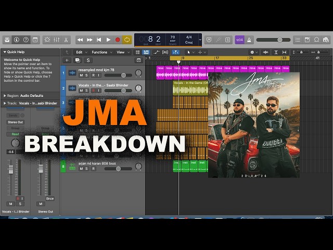Toggle Flex mode icon
Viewport: 333px width, 250px height.
[x=165, y=52]
